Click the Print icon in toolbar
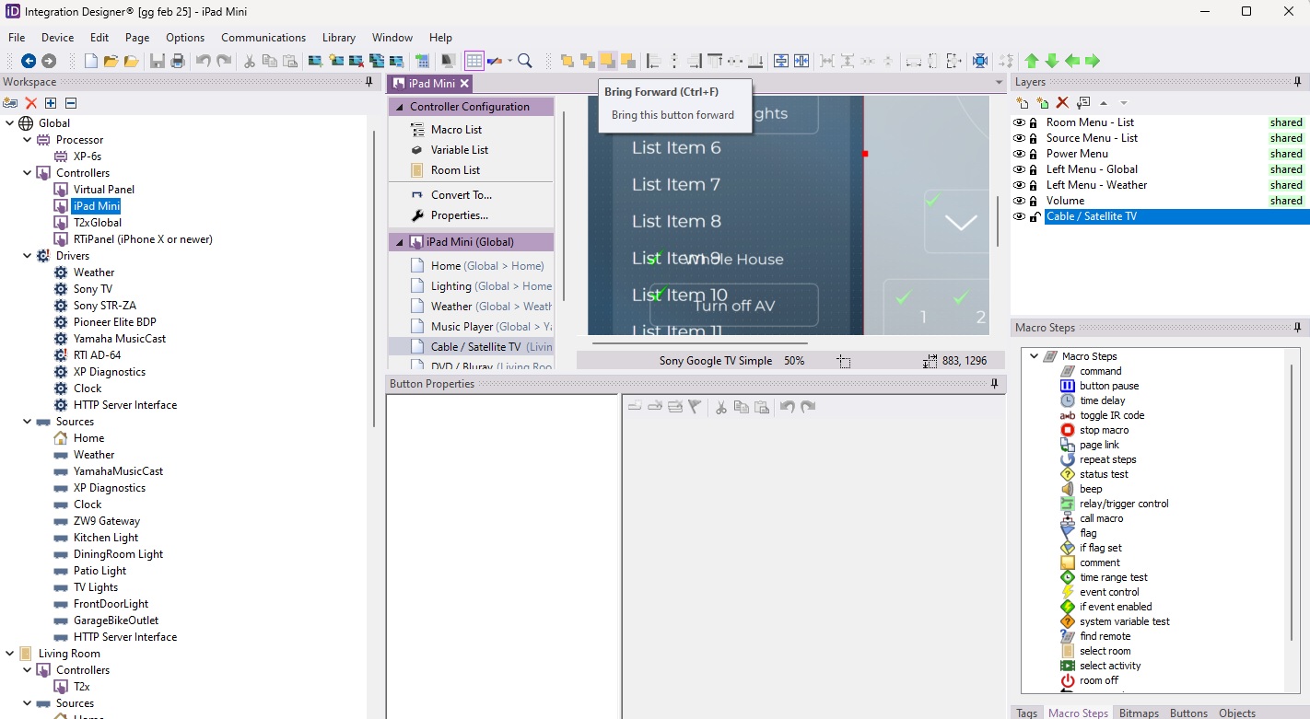The width and height of the screenshot is (1310, 719). tap(178, 61)
